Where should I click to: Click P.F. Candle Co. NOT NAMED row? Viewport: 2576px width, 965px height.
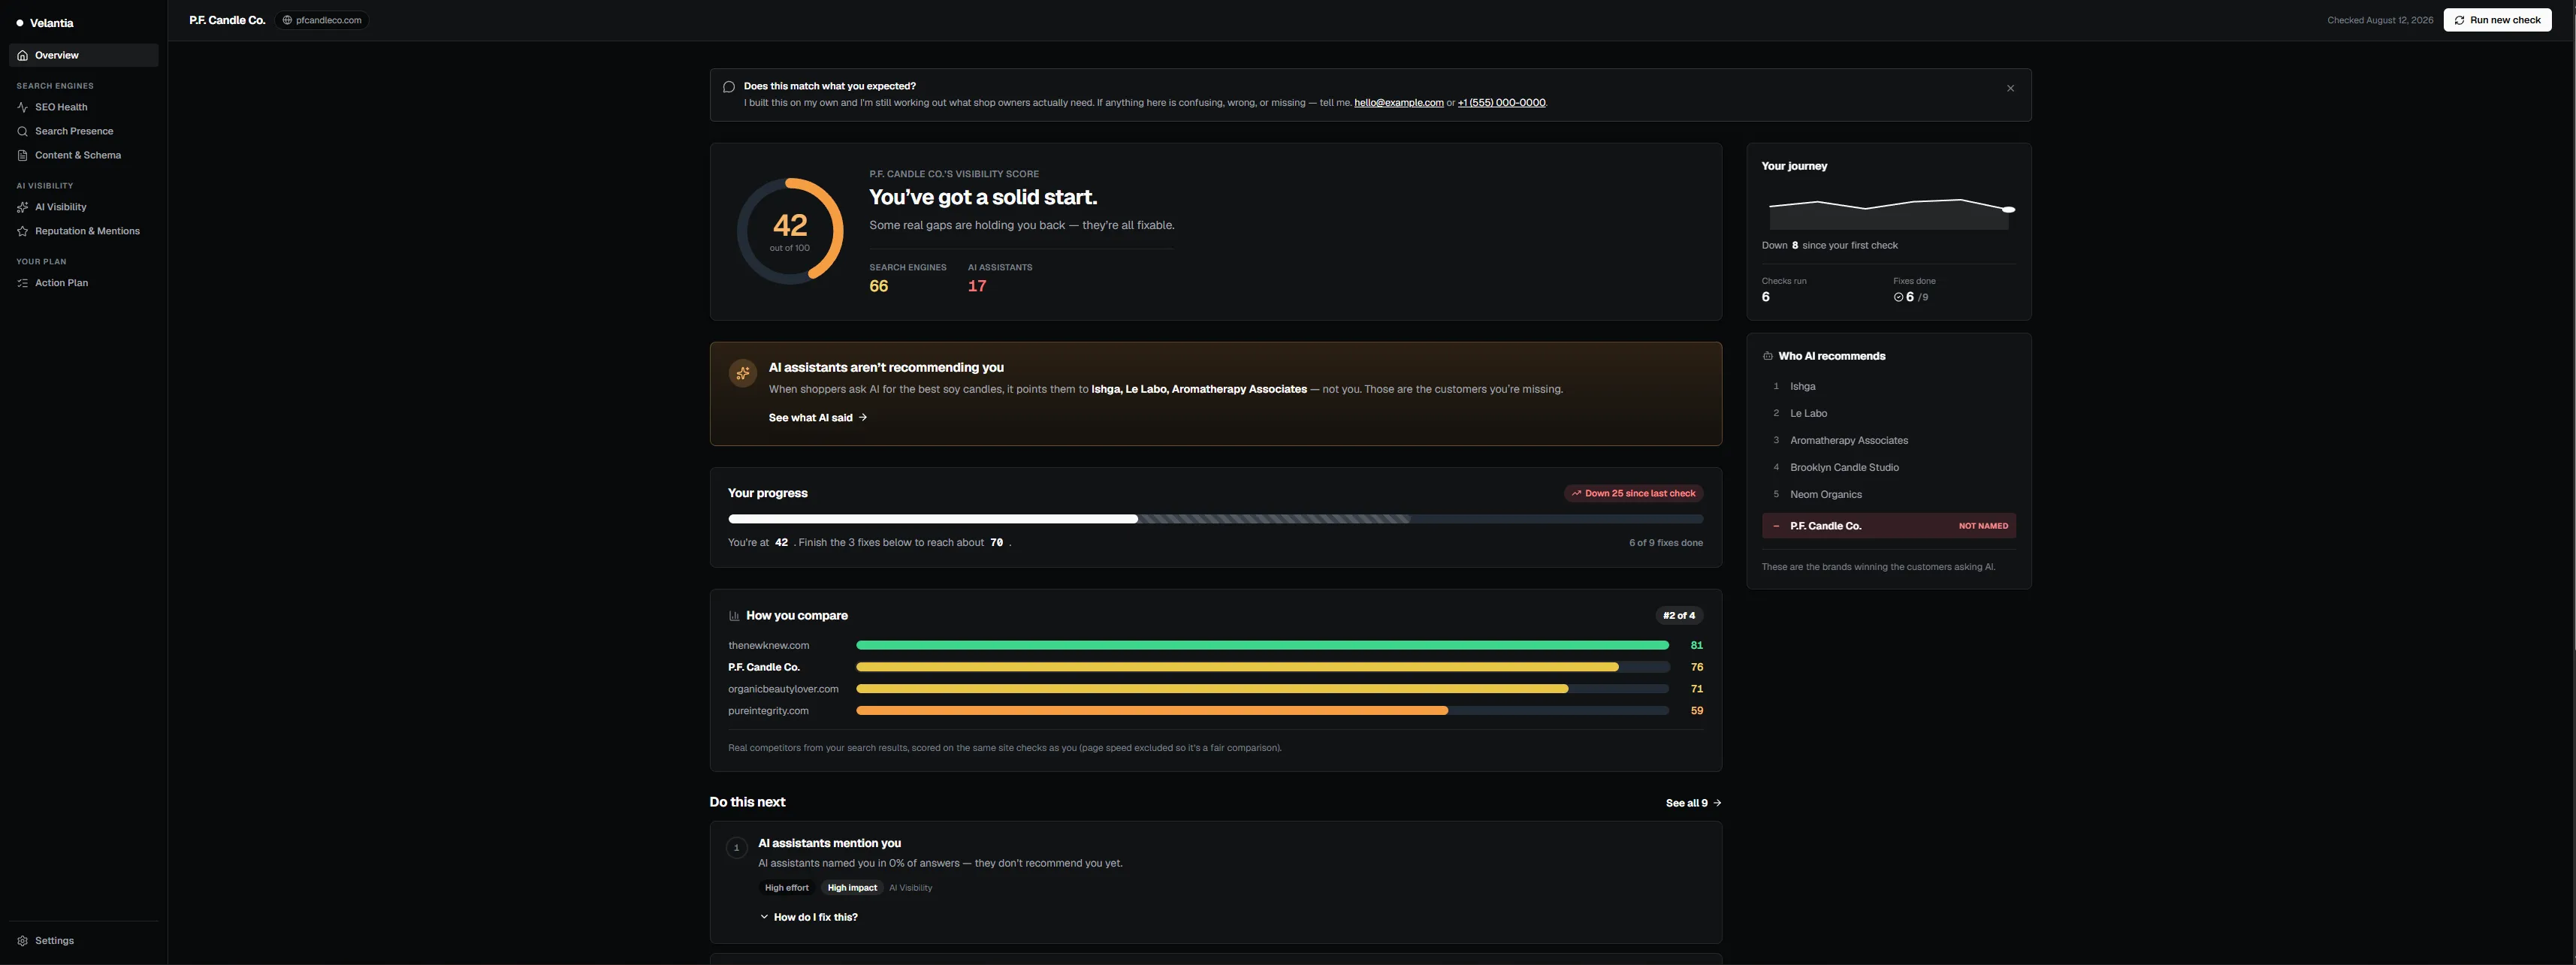1888,526
